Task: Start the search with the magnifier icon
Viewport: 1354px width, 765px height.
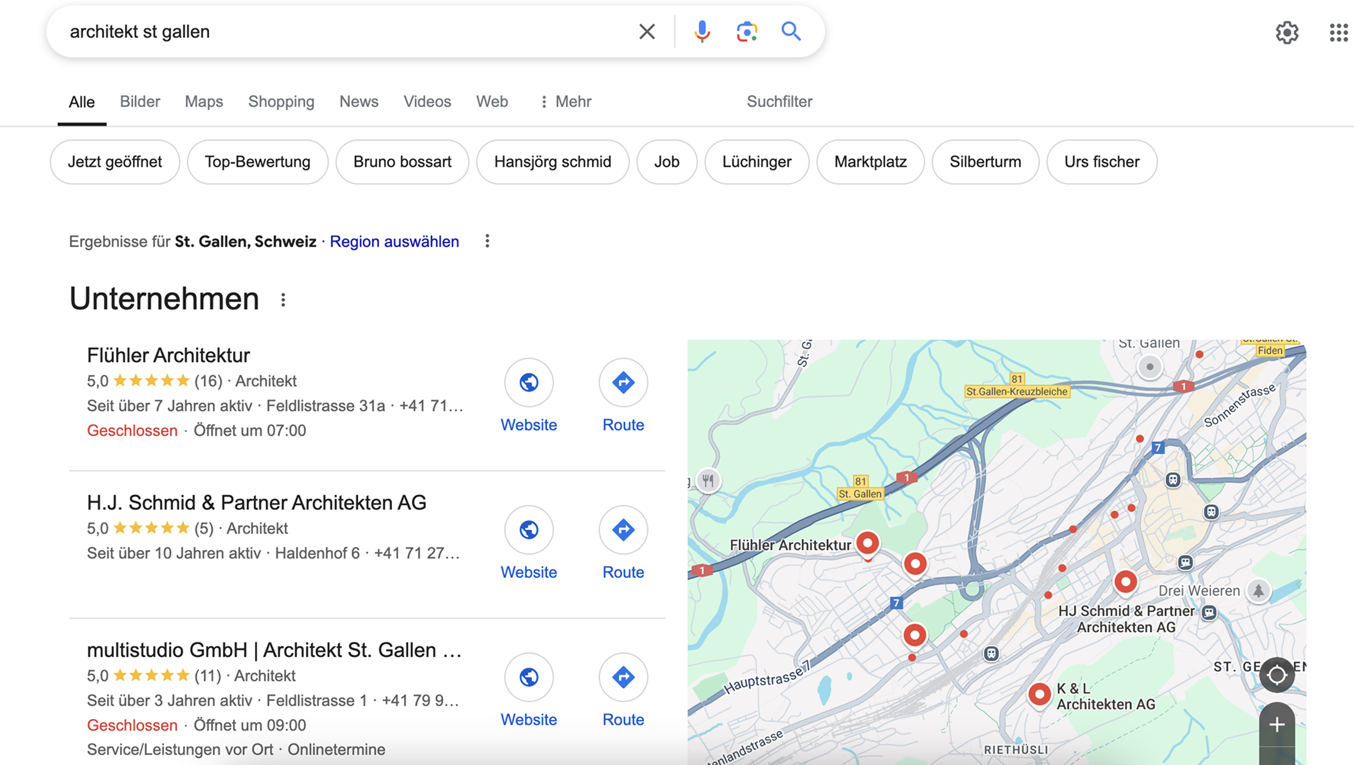Action: [791, 31]
